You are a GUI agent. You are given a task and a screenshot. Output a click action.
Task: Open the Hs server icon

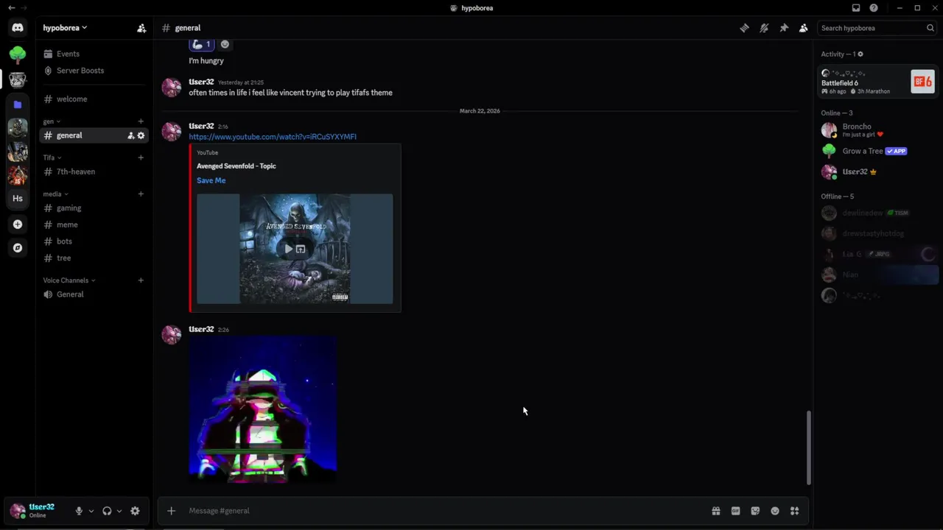pos(18,199)
